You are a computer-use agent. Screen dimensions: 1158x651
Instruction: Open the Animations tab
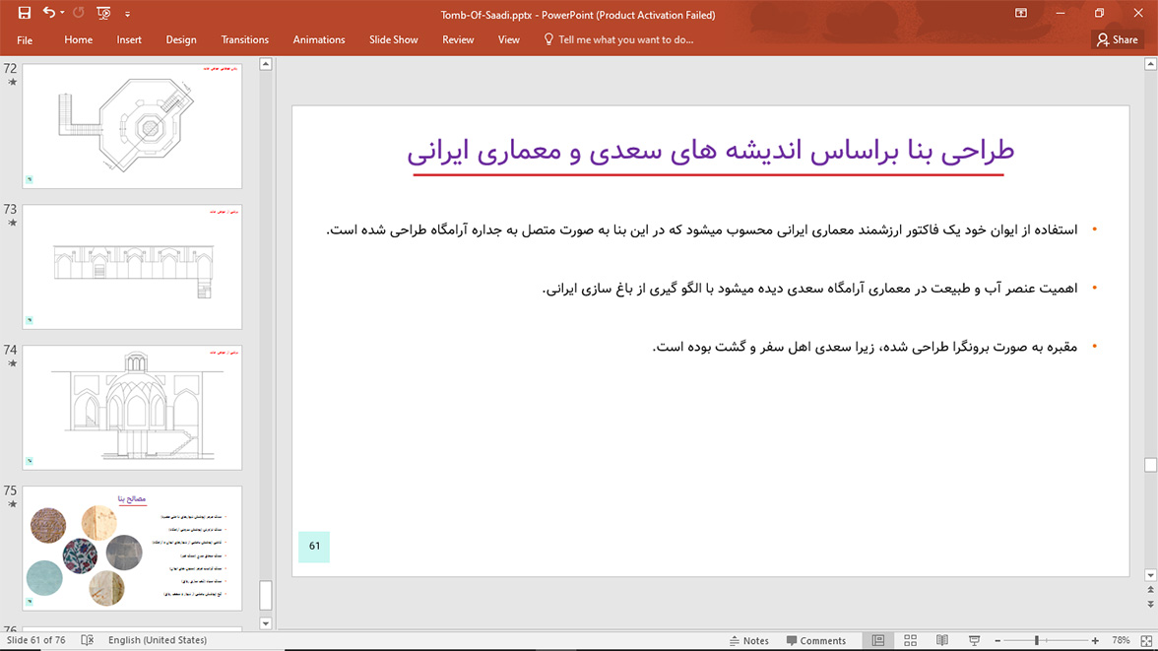coord(319,40)
